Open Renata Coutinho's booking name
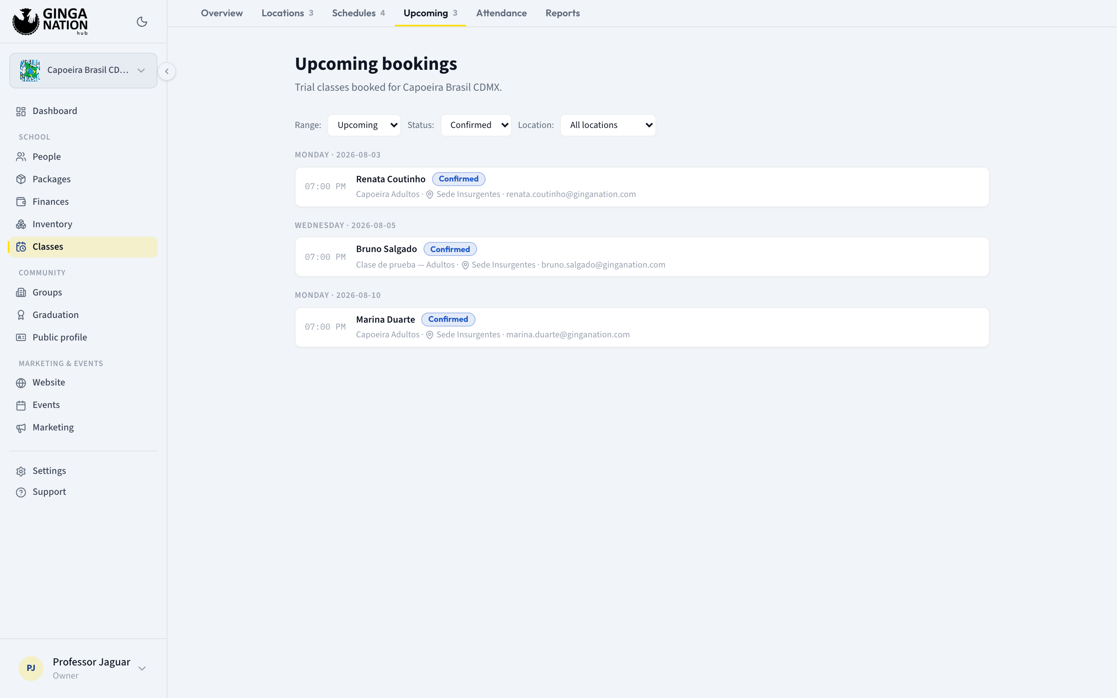The height and width of the screenshot is (698, 1117). 391,179
